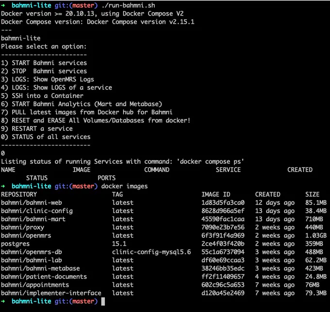Click the 'bahmni/clinic-config' repository name
The image size is (330, 312).
pos(37,211)
